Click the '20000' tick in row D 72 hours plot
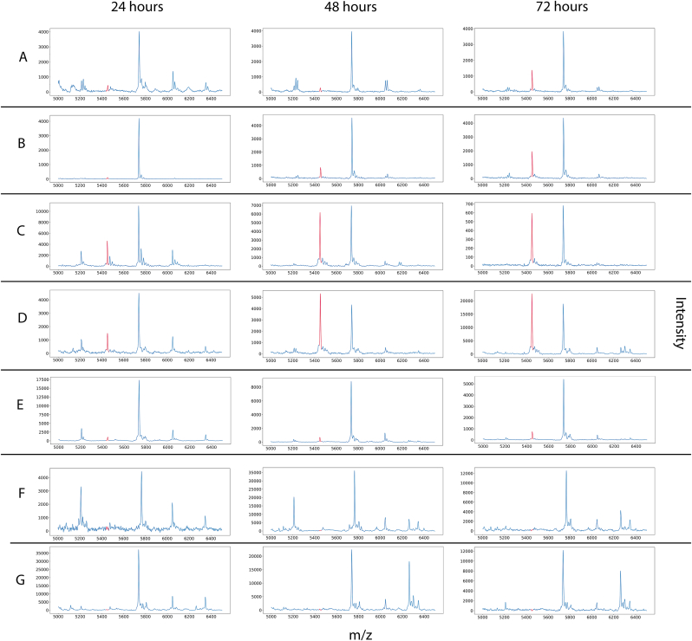692x641 pixels. pyautogui.click(x=467, y=301)
